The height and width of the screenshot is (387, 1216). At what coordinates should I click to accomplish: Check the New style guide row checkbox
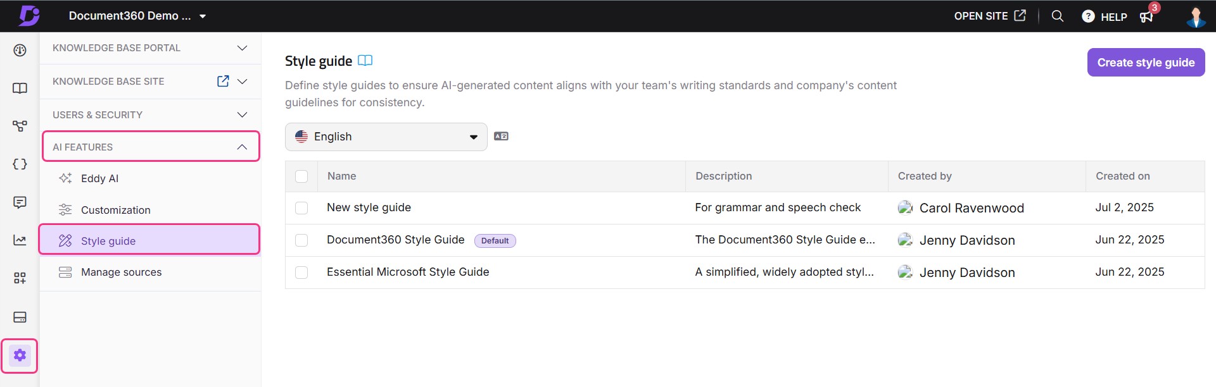tap(301, 208)
